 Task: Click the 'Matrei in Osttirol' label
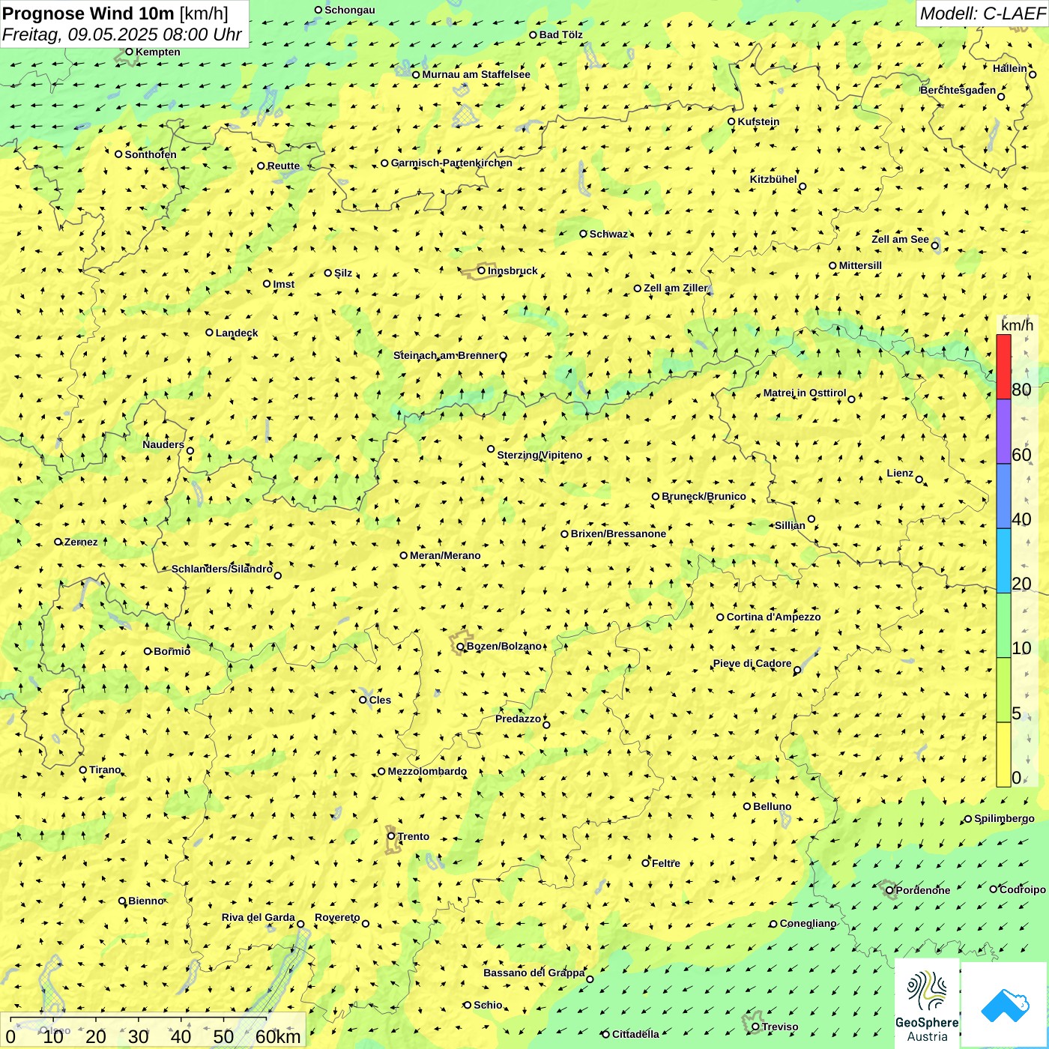(x=805, y=393)
